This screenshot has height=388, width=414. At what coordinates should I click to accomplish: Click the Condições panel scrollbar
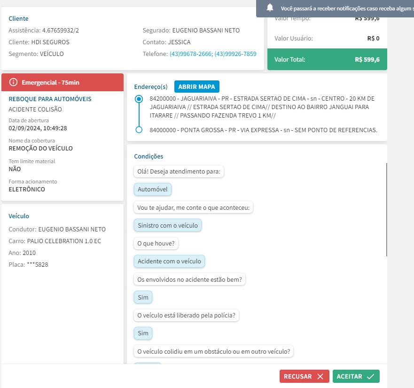[386, 209]
